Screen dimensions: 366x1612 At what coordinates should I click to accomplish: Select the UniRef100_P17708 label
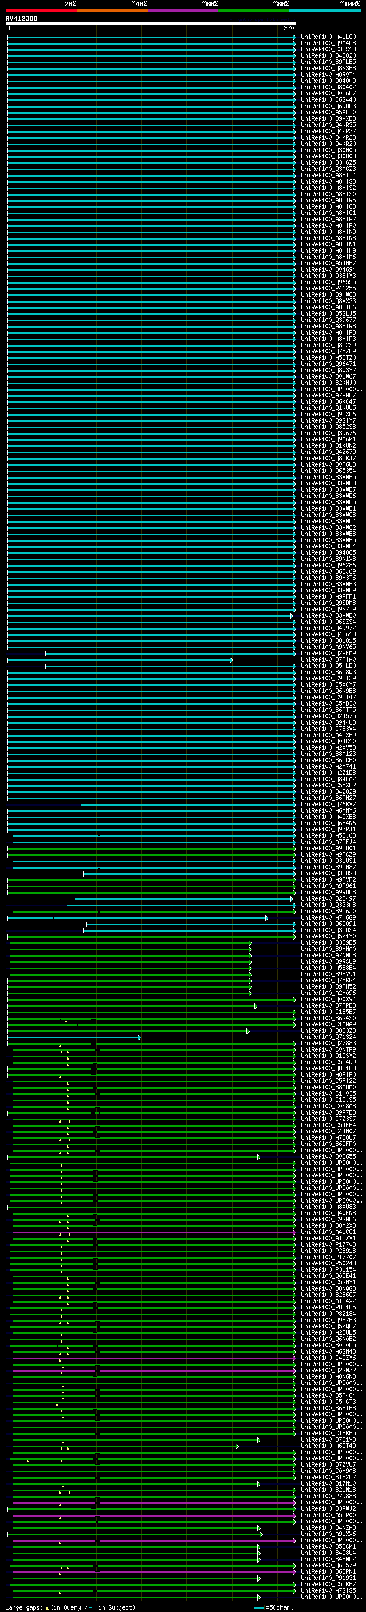(328, 1245)
